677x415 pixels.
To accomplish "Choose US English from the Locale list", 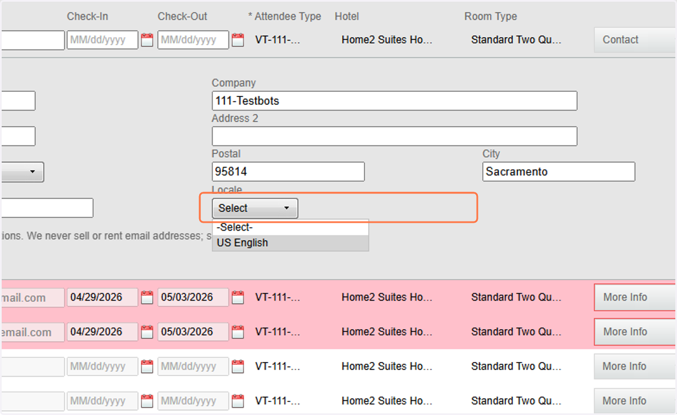I will click(x=291, y=243).
